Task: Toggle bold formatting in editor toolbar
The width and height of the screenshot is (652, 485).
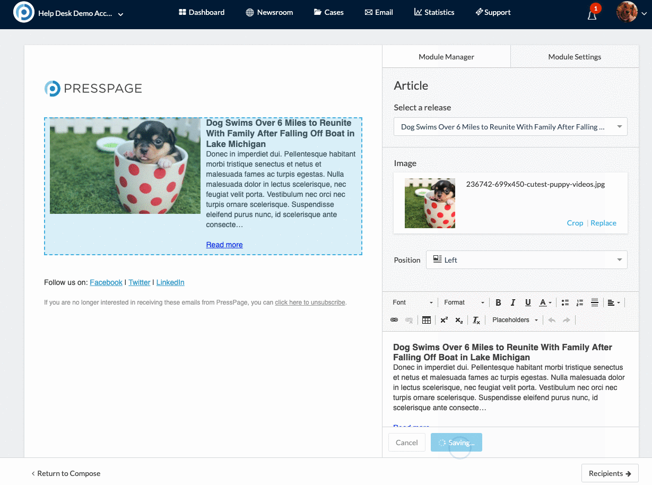Action: [x=498, y=302]
